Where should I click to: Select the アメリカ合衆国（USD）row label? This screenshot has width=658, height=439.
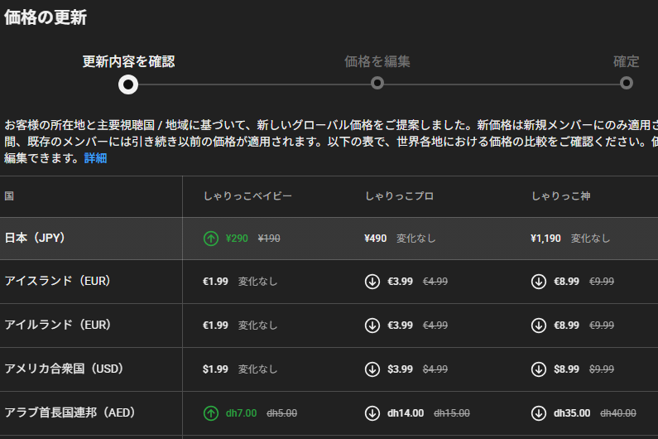(65, 369)
